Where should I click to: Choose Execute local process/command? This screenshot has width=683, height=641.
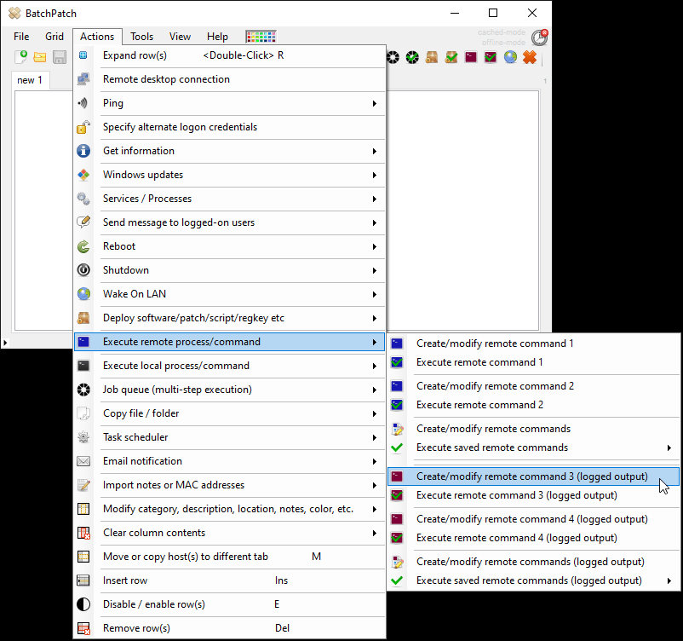[x=230, y=366]
